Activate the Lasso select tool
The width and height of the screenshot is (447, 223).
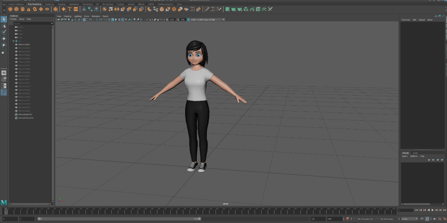click(x=4, y=26)
